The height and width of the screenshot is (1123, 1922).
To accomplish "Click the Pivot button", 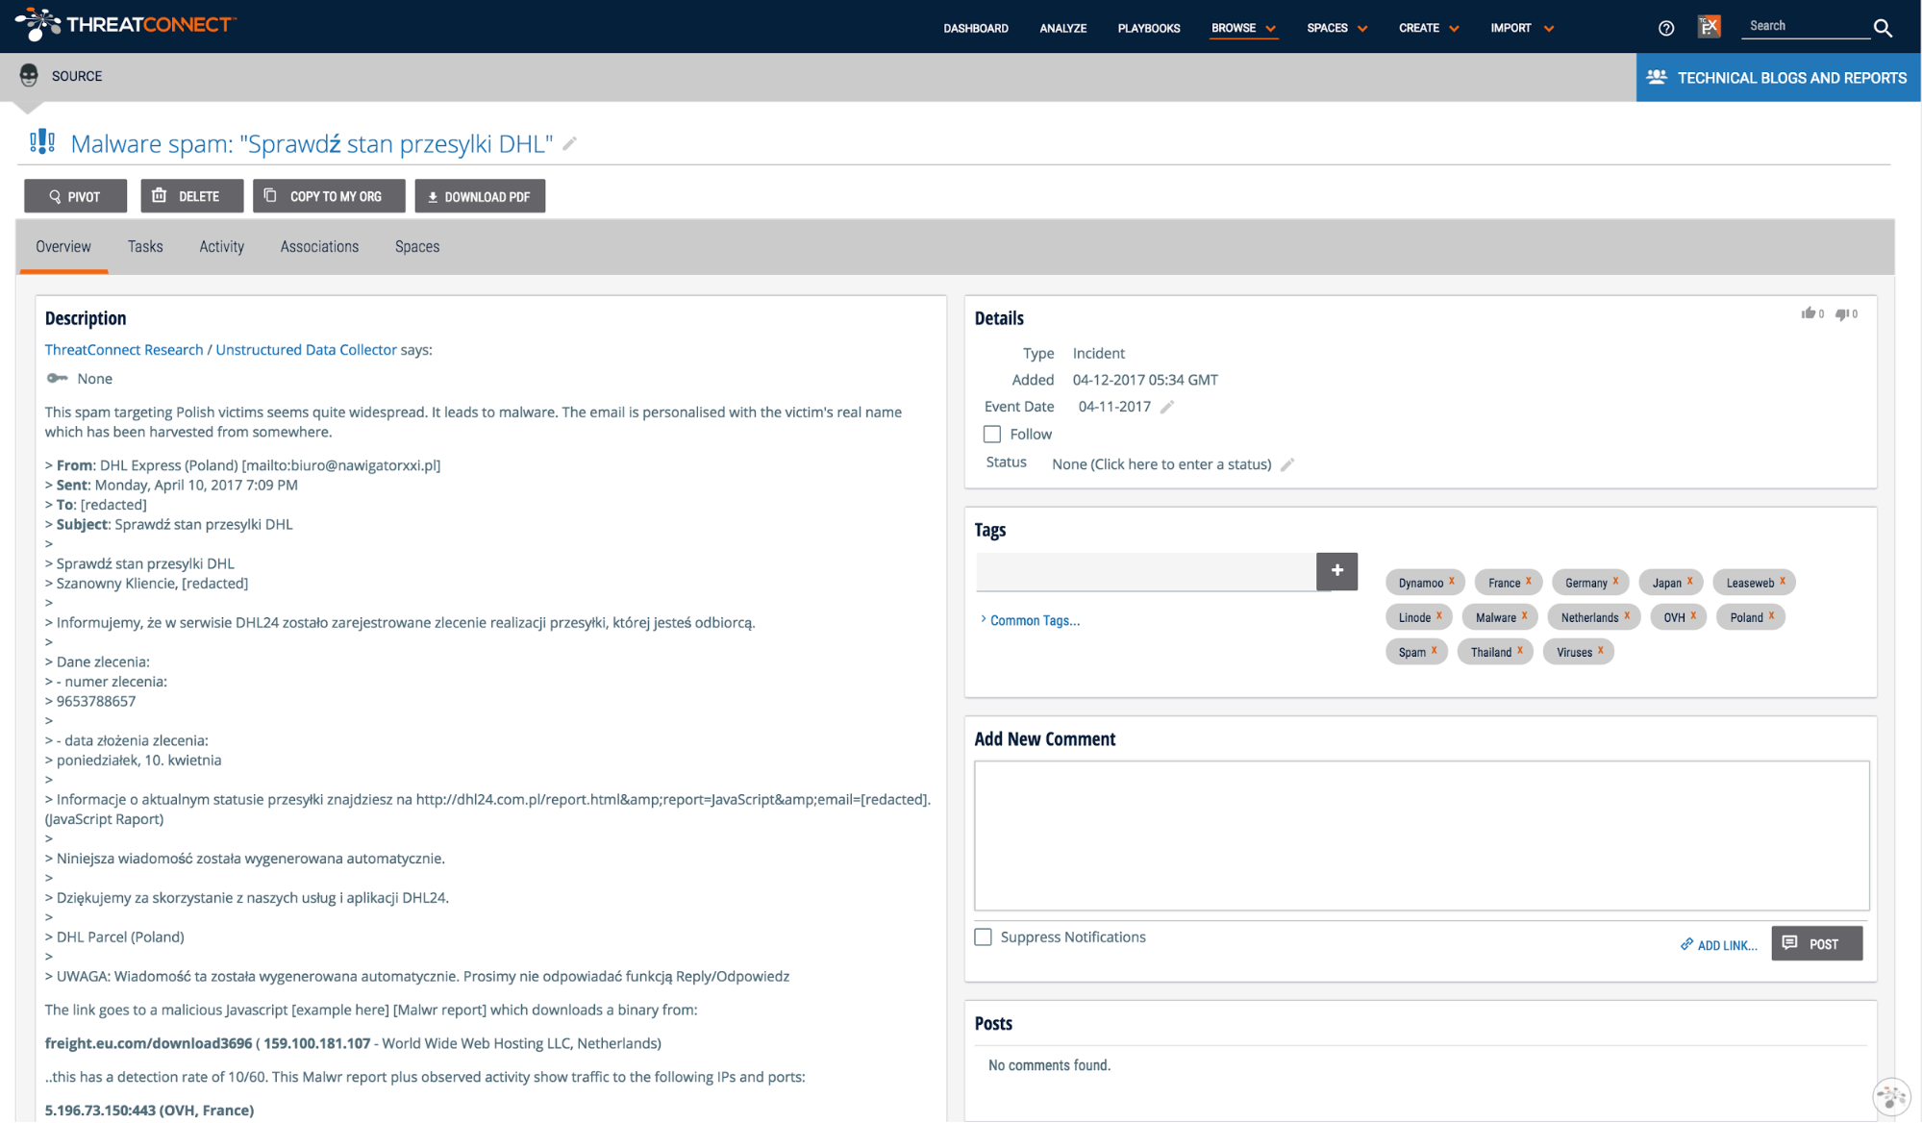I will click(x=75, y=196).
